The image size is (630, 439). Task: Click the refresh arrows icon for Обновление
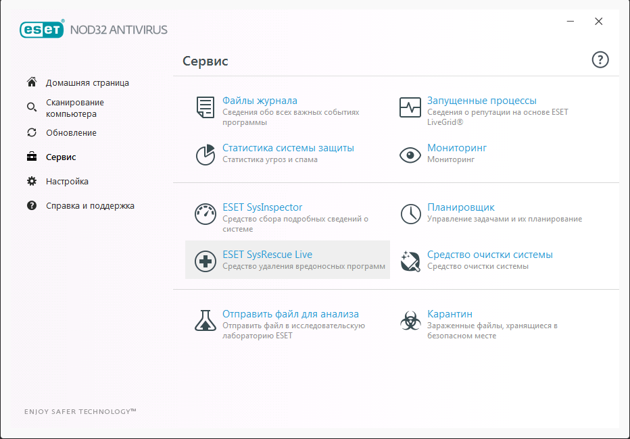click(x=32, y=132)
